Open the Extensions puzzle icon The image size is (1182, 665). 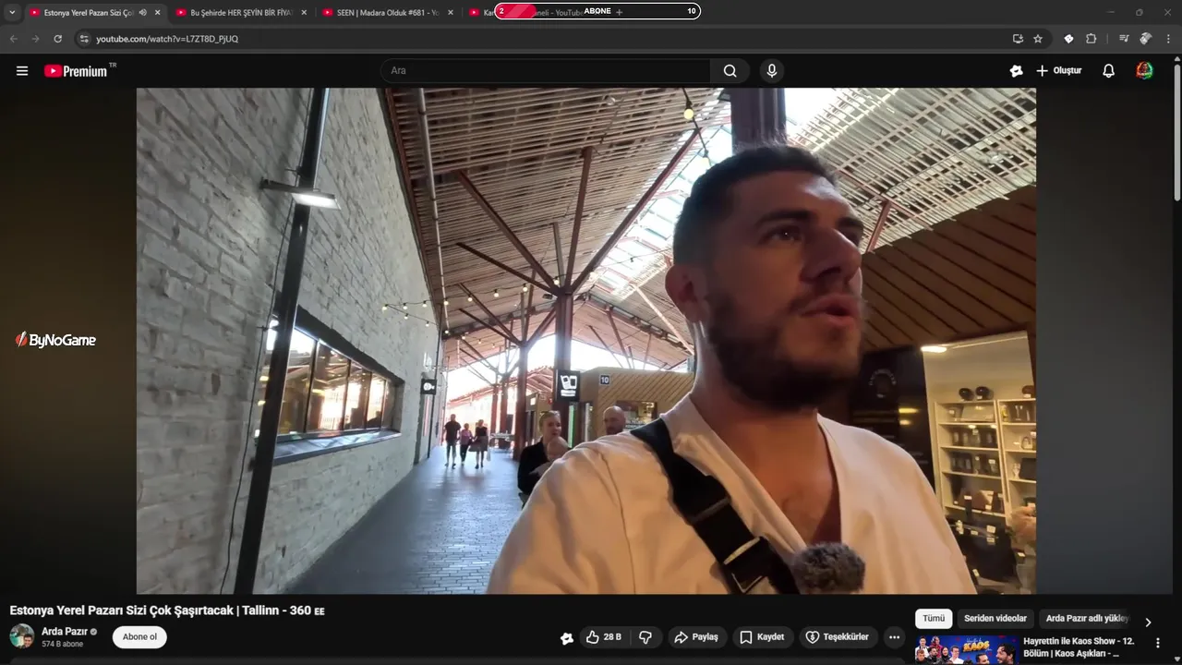tap(1091, 39)
